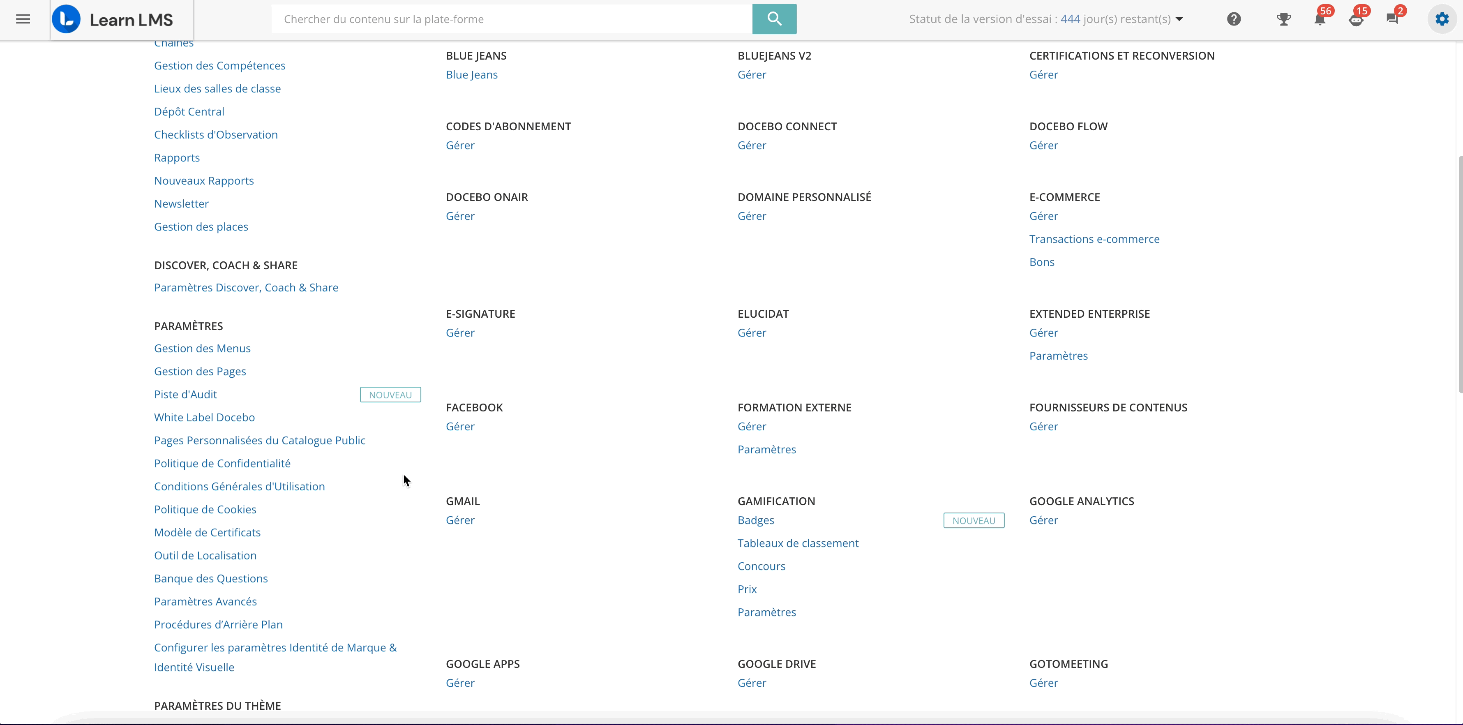This screenshot has height=725, width=1463.
Task: Click the teal search magnifier button
Action: coord(773,19)
